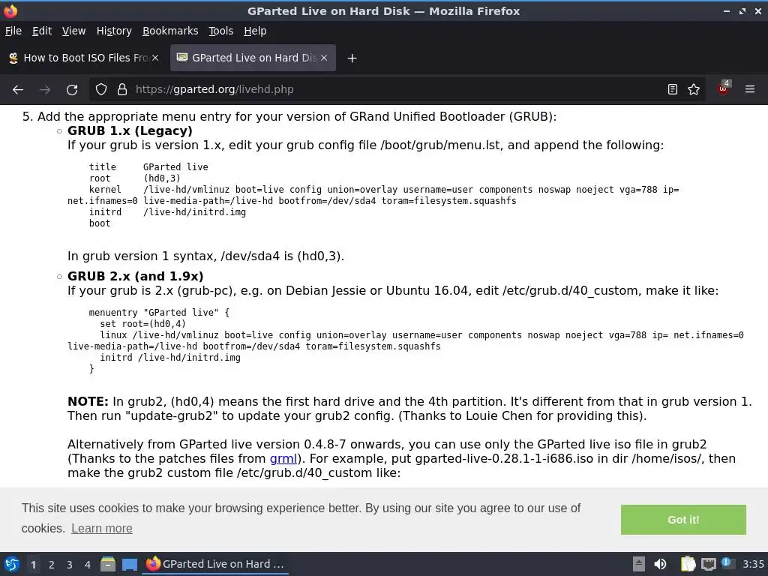768x576 pixels.
Task: Maximize the Firefox window
Action: (x=742, y=10)
